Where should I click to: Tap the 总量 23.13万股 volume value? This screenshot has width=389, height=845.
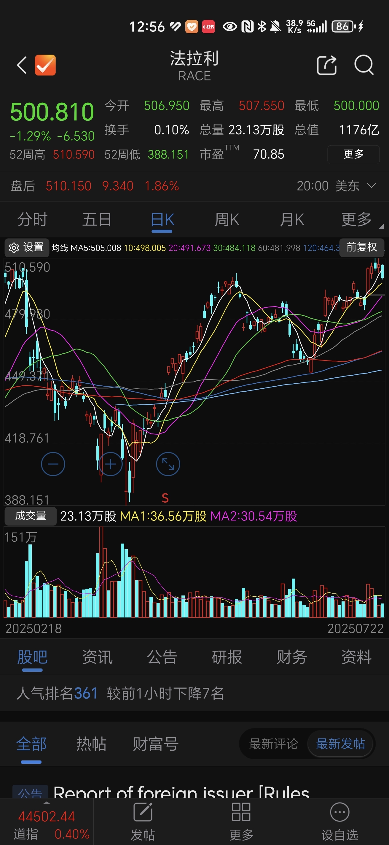point(256,130)
